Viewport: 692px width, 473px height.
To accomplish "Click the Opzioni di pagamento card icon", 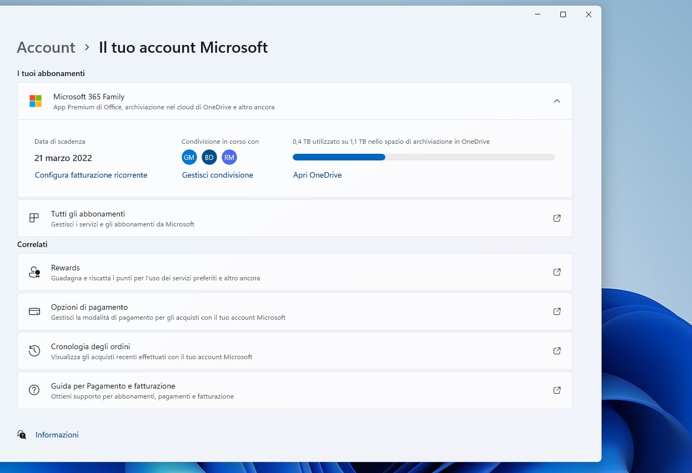I will pyautogui.click(x=34, y=311).
